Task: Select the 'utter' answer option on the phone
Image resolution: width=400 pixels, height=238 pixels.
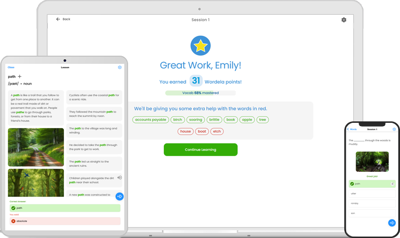Action: [372, 194]
